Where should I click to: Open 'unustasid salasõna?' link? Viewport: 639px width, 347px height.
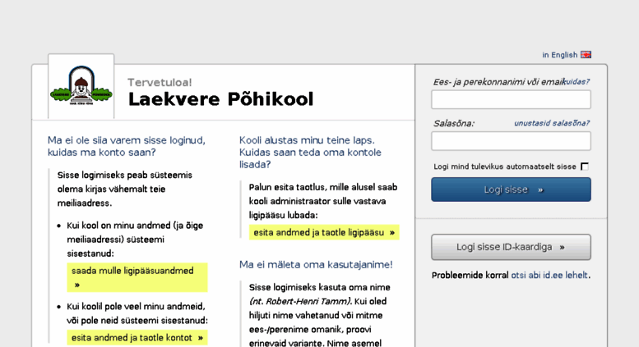click(x=552, y=123)
